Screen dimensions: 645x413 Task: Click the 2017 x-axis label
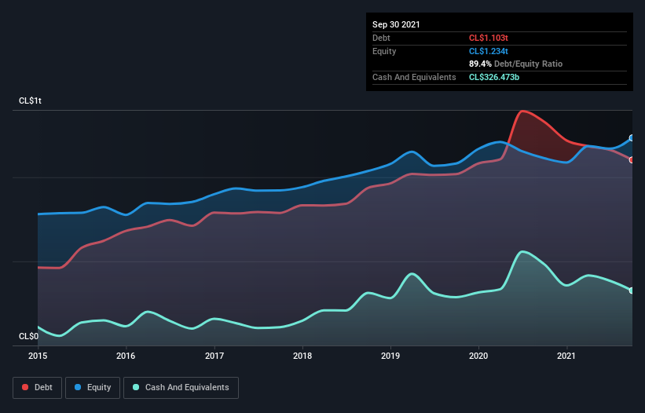pos(214,356)
